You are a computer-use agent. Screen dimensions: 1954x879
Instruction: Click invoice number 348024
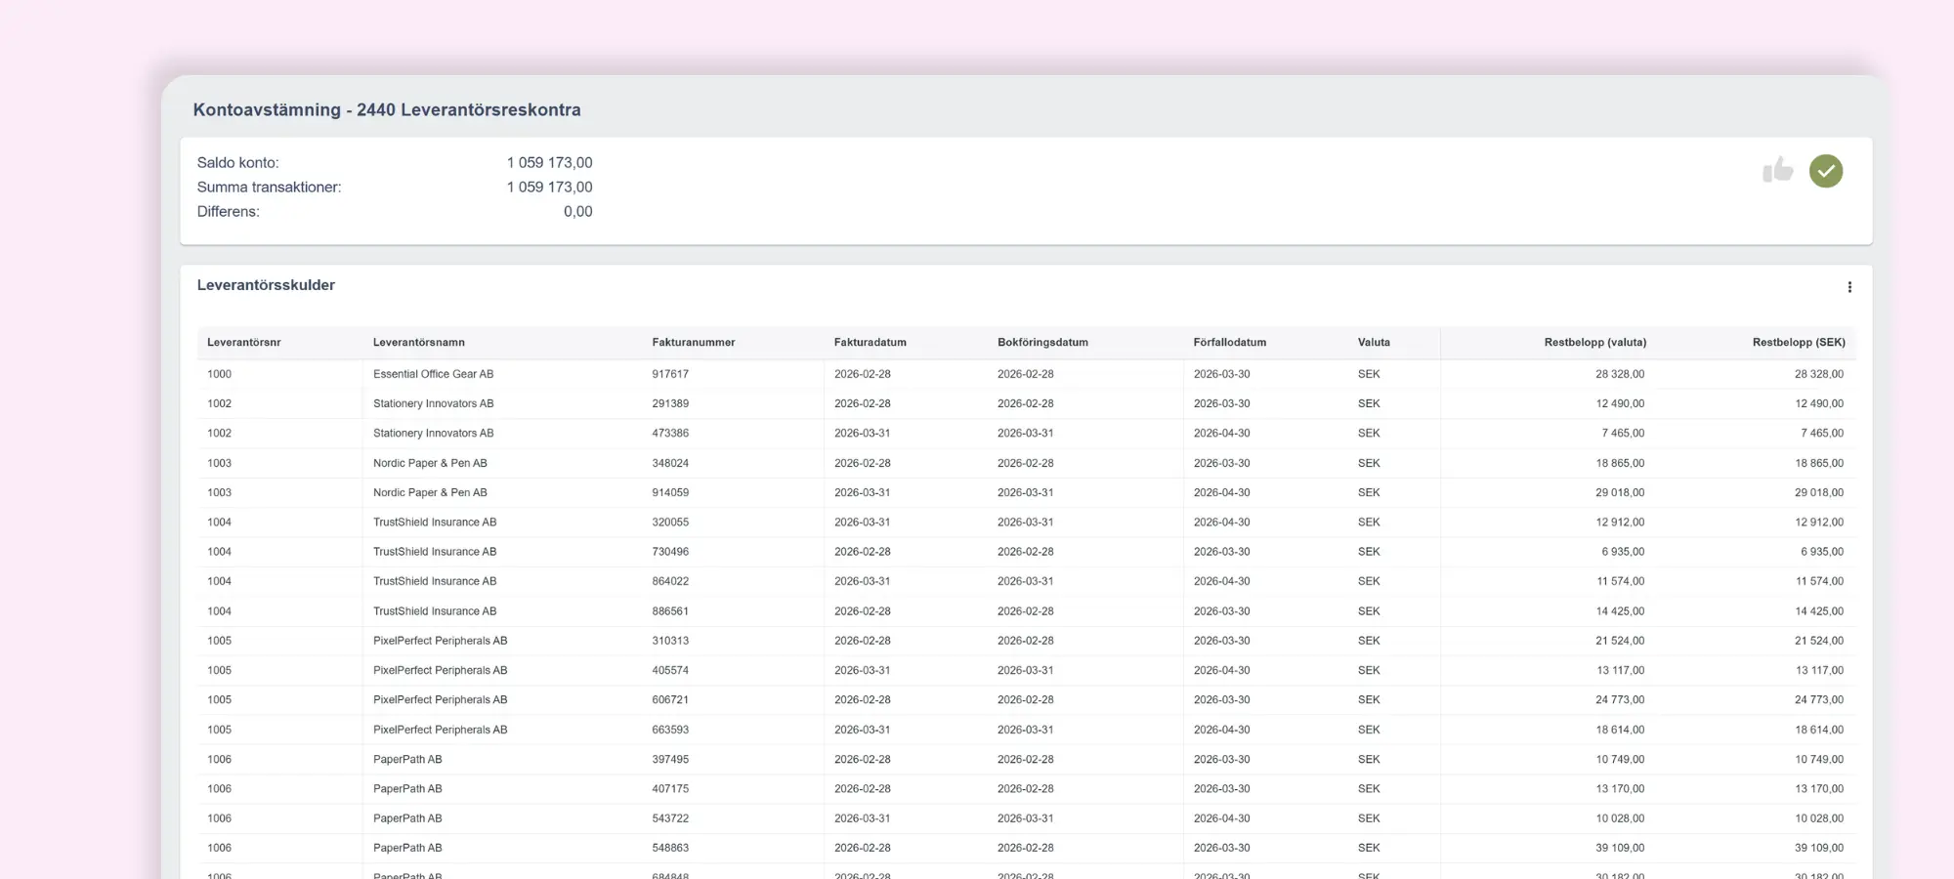click(670, 463)
